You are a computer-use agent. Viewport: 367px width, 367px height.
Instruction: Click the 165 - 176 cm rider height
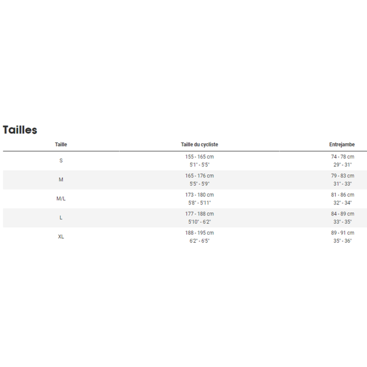[x=199, y=176]
